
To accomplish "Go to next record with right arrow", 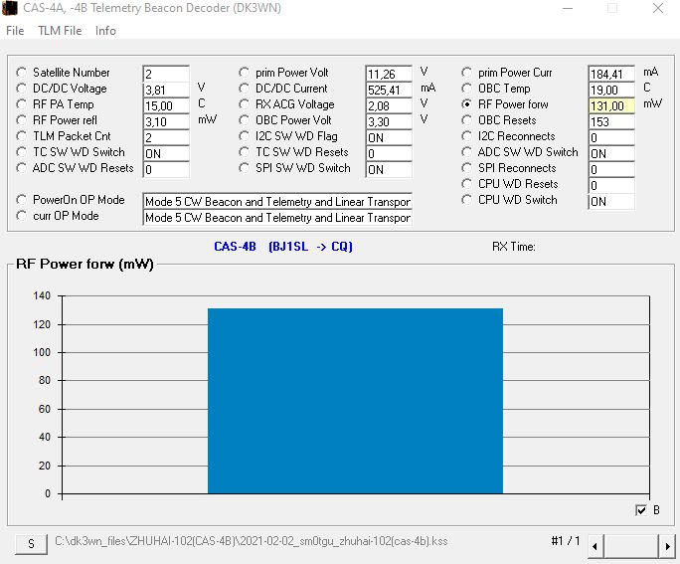I will [x=666, y=546].
